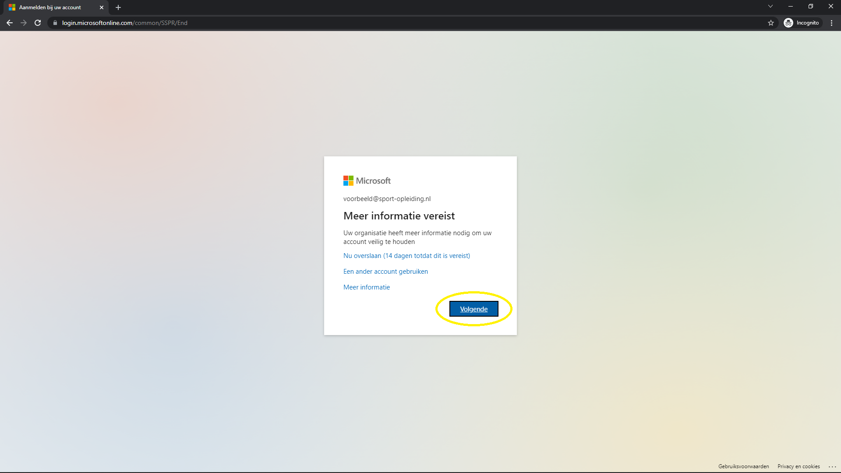Click the browser back arrow

(x=10, y=23)
